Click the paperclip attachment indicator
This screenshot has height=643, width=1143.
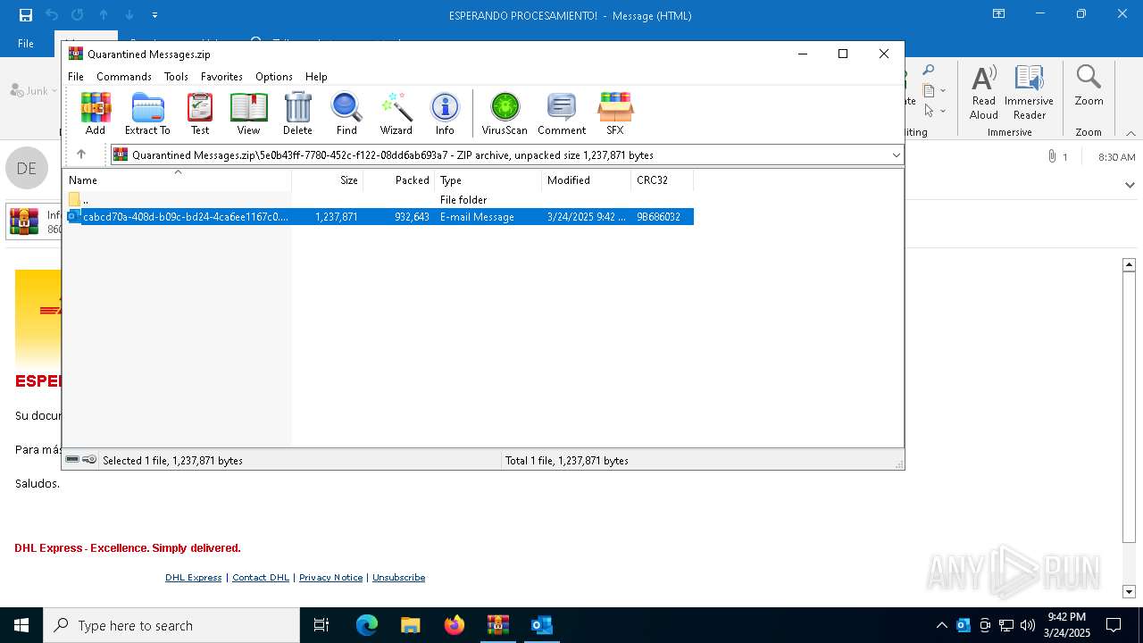coord(1052,156)
